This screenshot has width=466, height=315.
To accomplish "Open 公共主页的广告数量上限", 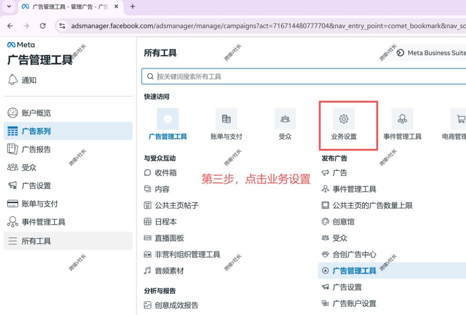I will click(367, 205).
